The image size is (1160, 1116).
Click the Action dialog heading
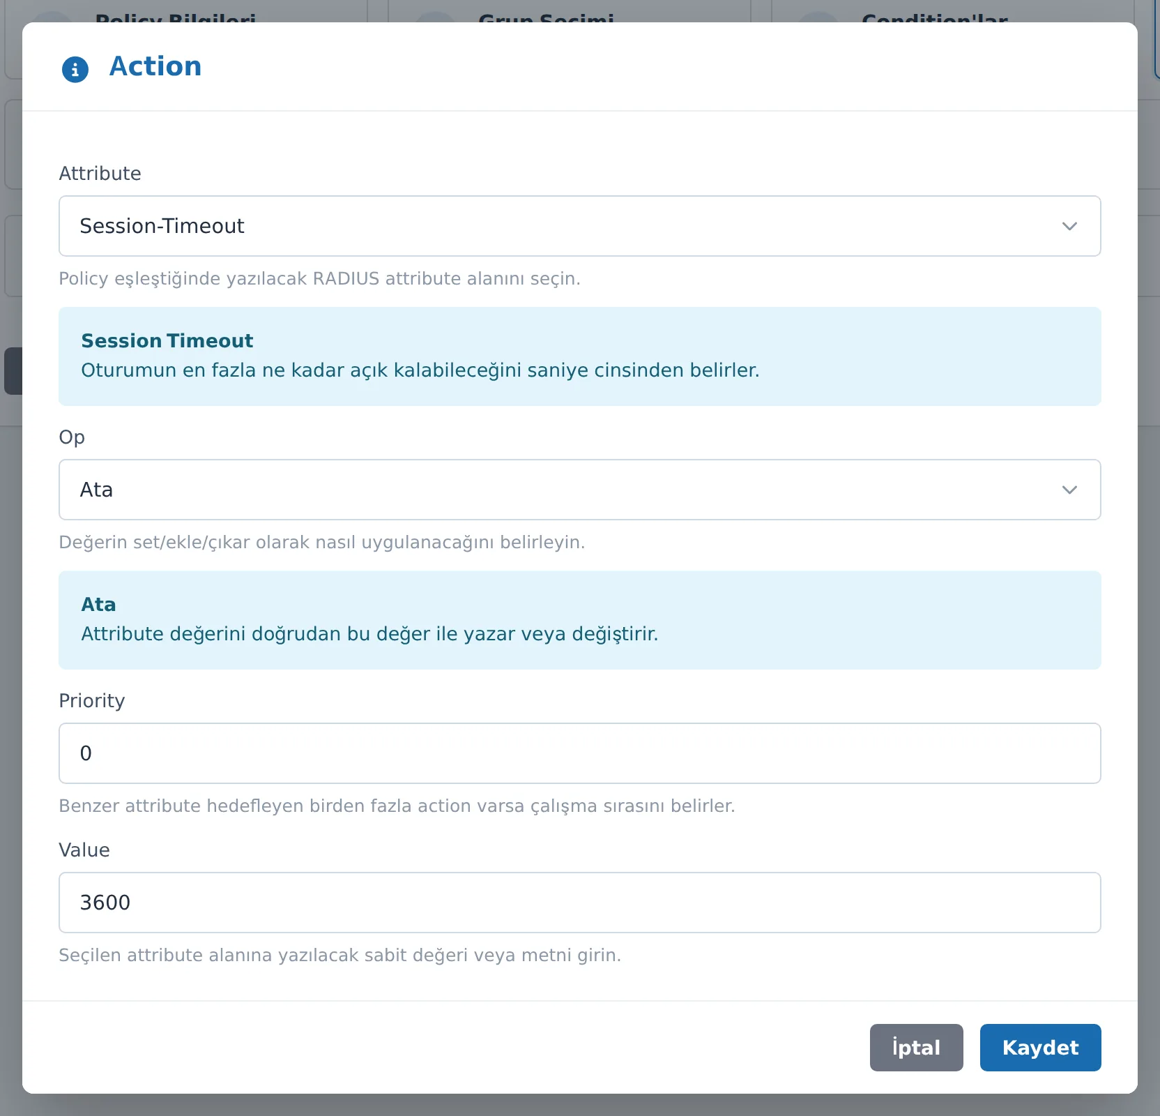[x=155, y=66]
